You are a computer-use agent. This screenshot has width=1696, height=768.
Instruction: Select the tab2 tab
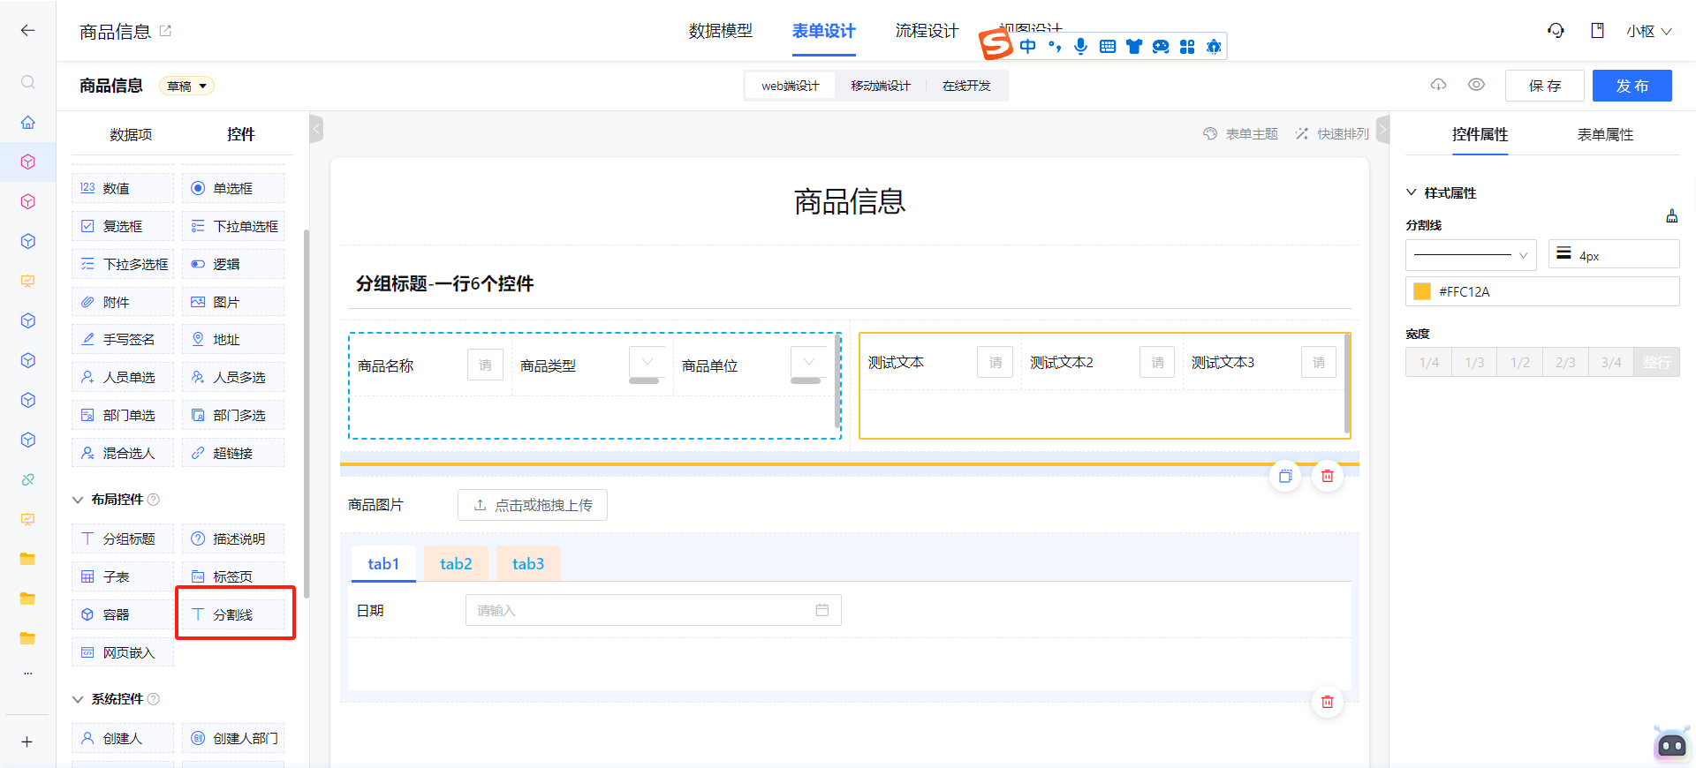click(456, 563)
